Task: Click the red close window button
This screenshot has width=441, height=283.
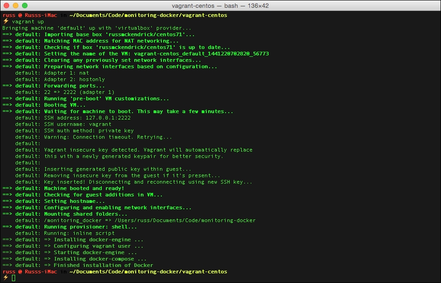Action: click(x=6, y=5)
